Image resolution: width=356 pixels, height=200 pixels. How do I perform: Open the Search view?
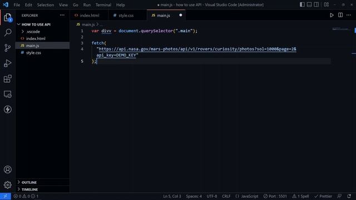(x=7, y=33)
